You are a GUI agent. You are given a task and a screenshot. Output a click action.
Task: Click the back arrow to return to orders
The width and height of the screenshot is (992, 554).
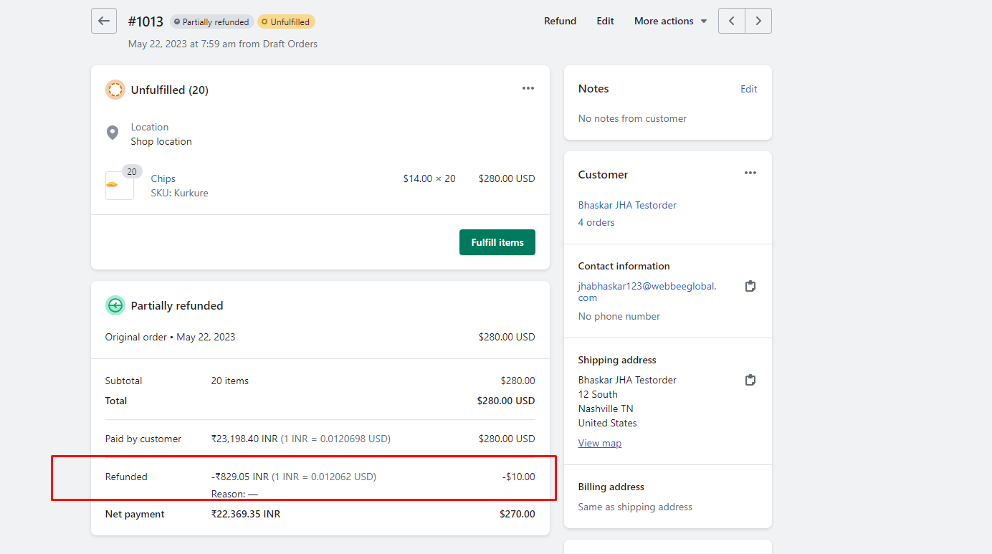click(103, 21)
